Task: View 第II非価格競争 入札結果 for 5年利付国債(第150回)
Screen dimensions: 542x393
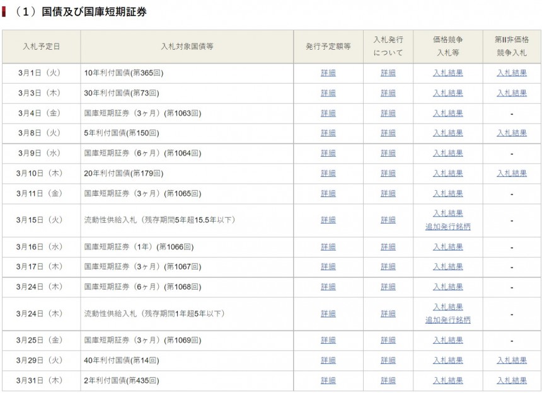Action: (x=511, y=133)
